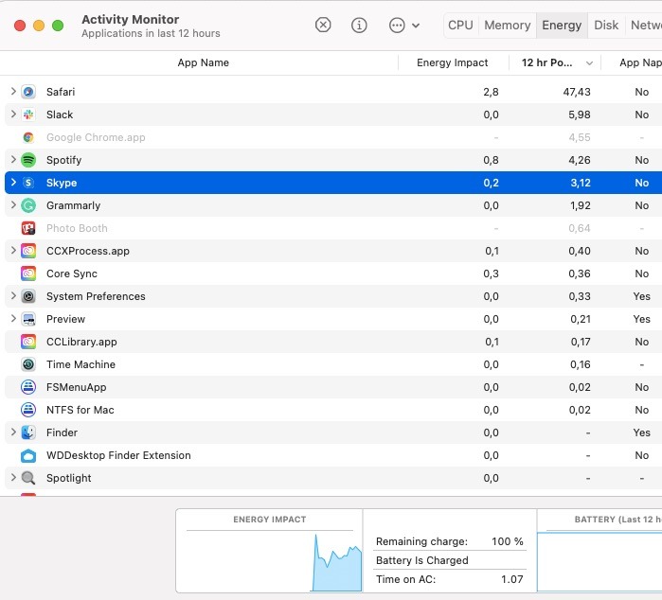Select the Core Sync app name

click(72, 274)
